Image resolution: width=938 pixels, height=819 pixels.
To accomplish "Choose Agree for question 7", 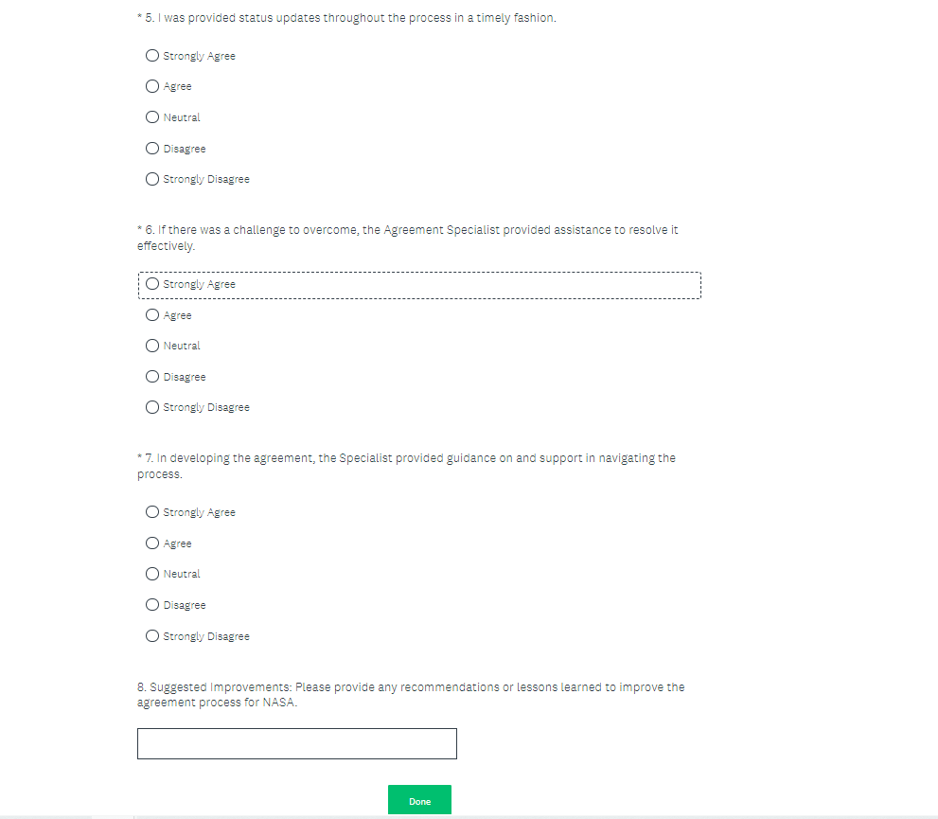I will 152,543.
